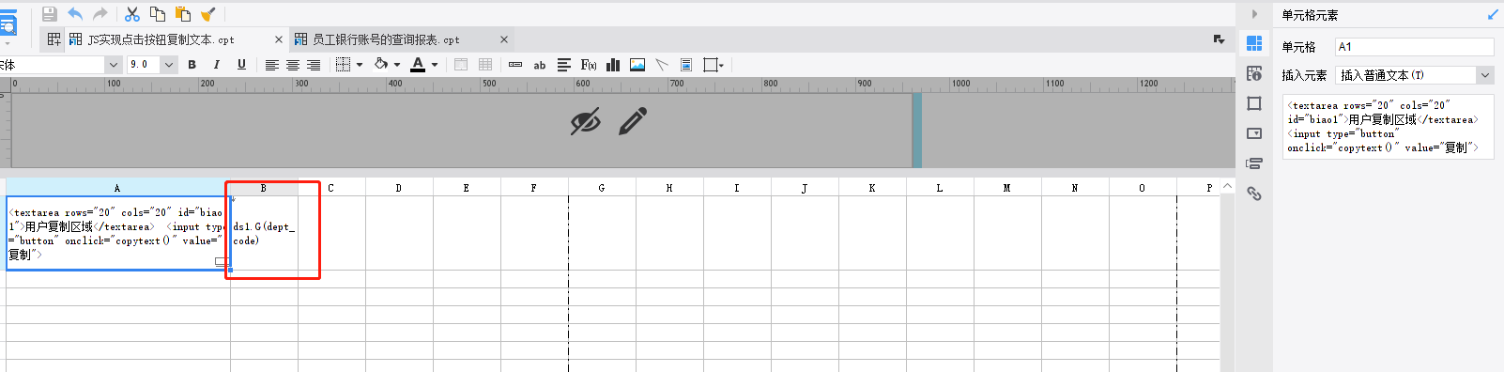Click the Undo arrow icon
Viewport: 1504px width, 372px height.
tap(75, 14)
